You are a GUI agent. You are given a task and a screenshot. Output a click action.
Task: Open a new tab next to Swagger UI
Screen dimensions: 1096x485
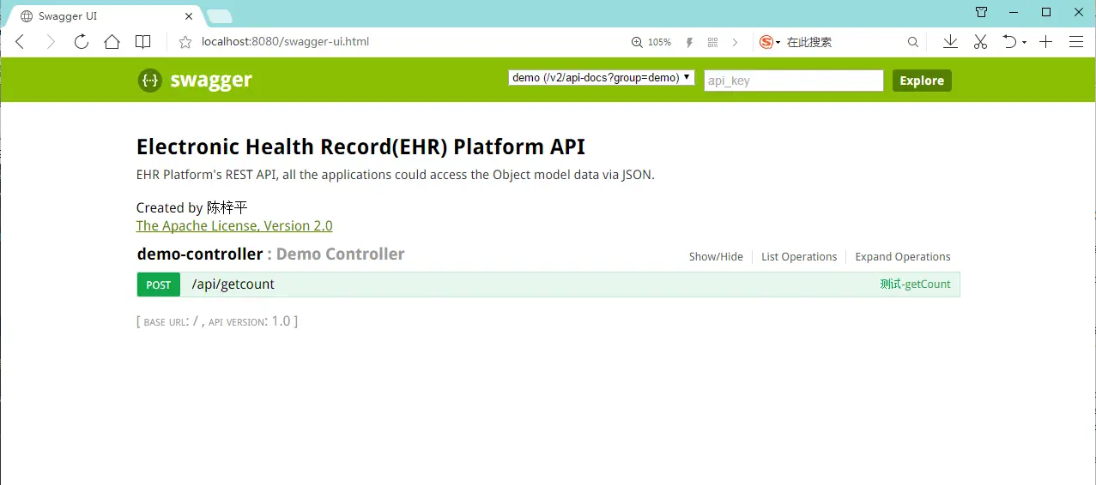[x=220, y=16]
